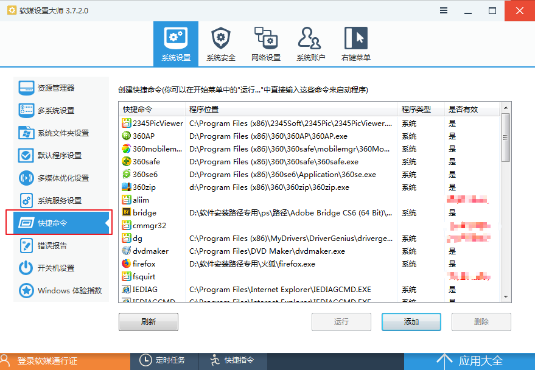Click the 360AP green icon
Image resolution: width=535 pixels, height=370 pixels.
point(127,136)
